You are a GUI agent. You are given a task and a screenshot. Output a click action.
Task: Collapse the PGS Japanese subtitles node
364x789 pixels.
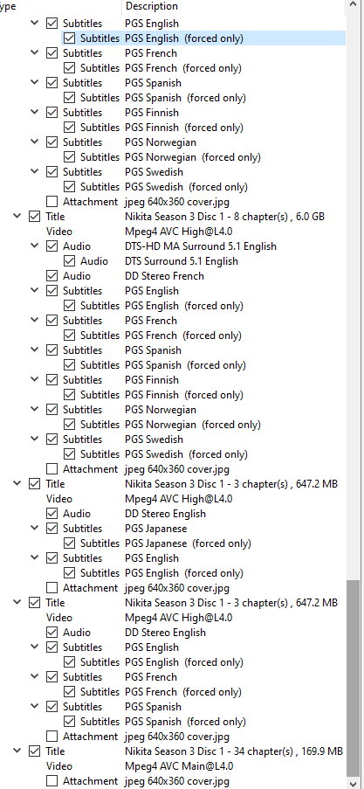point(34,528)
